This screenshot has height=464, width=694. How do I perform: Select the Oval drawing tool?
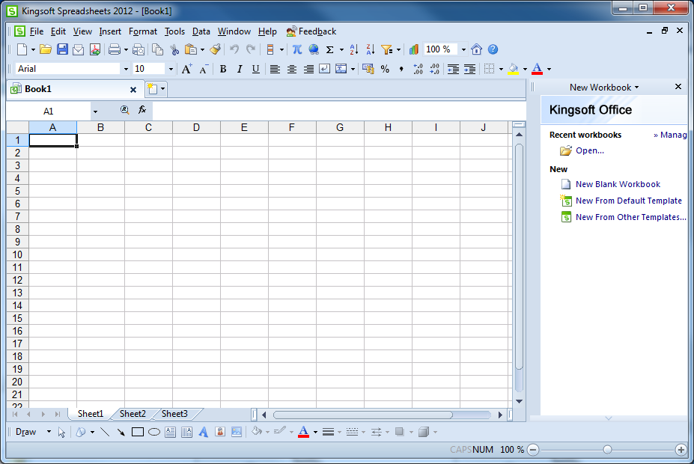154,432
